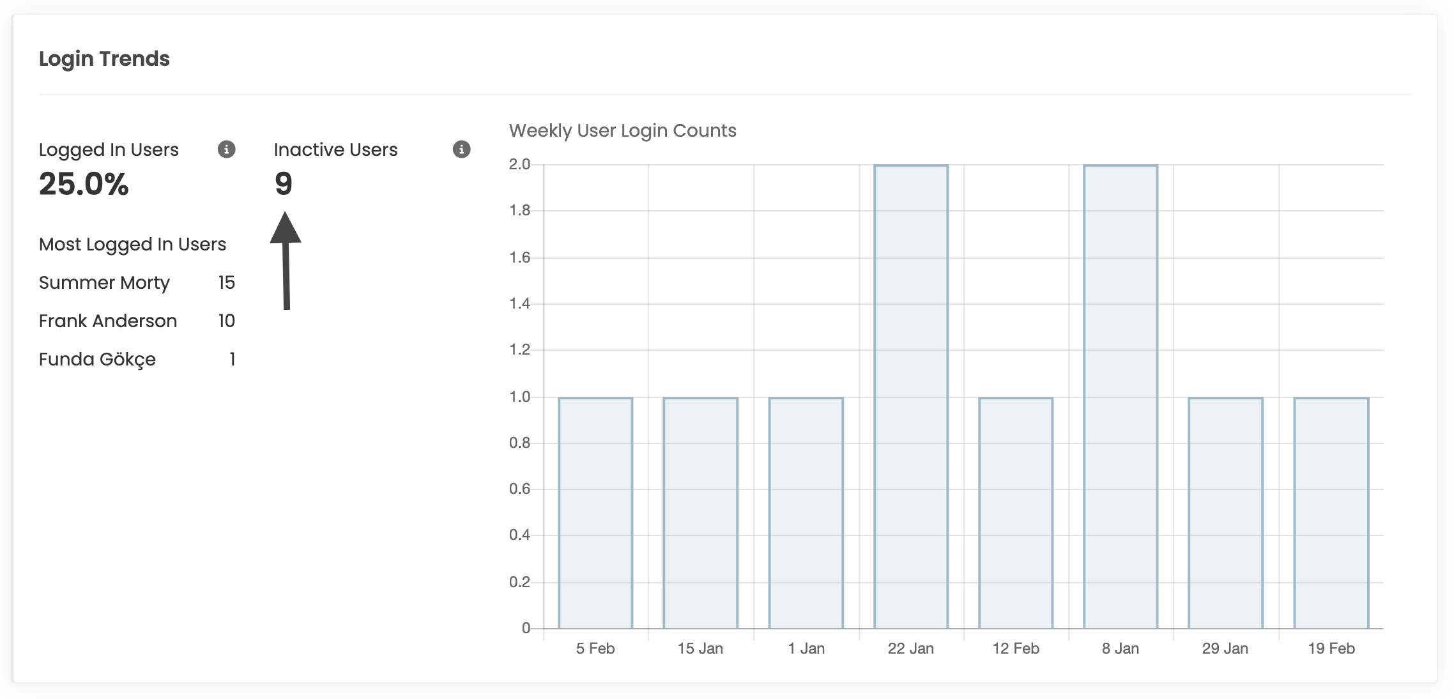Click info icon beside Logged In Users
The image size is (1454, 699).
click(x=226, y=150)
